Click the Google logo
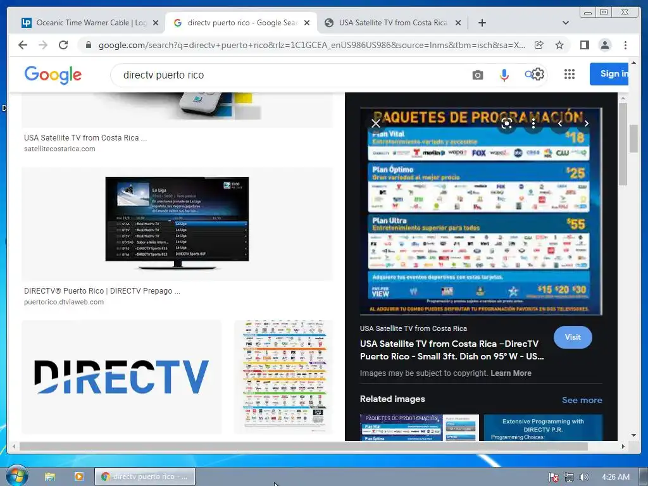This screenshot has width=648, height=486. click(x=53, y=75)
